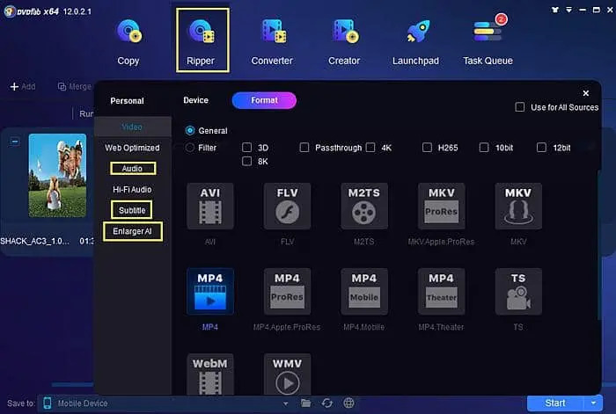Open the Hi-Fi Audio category

[132, 189]
